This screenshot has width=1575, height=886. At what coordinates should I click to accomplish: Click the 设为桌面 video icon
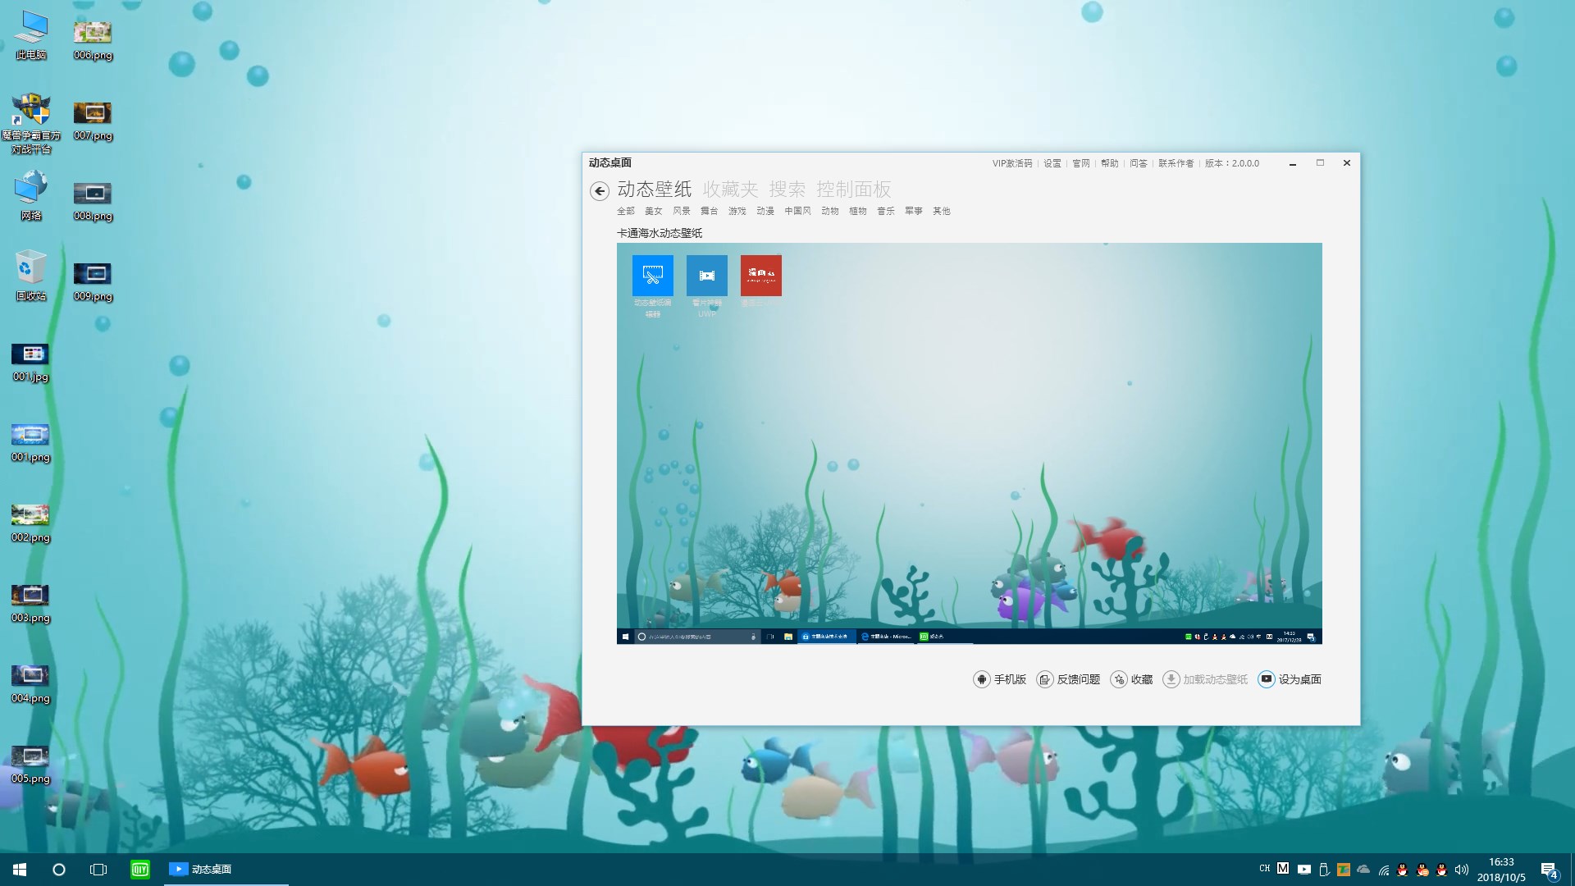(1265, 679)
